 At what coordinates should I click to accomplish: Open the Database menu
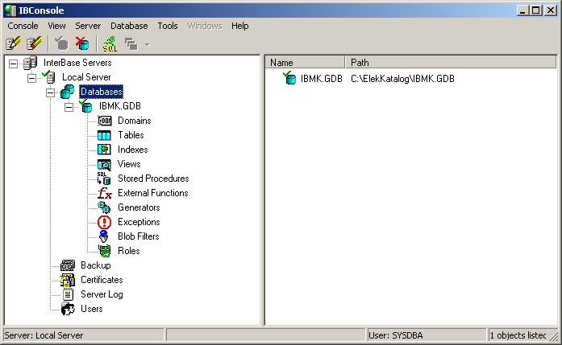(x=129, y=26)
